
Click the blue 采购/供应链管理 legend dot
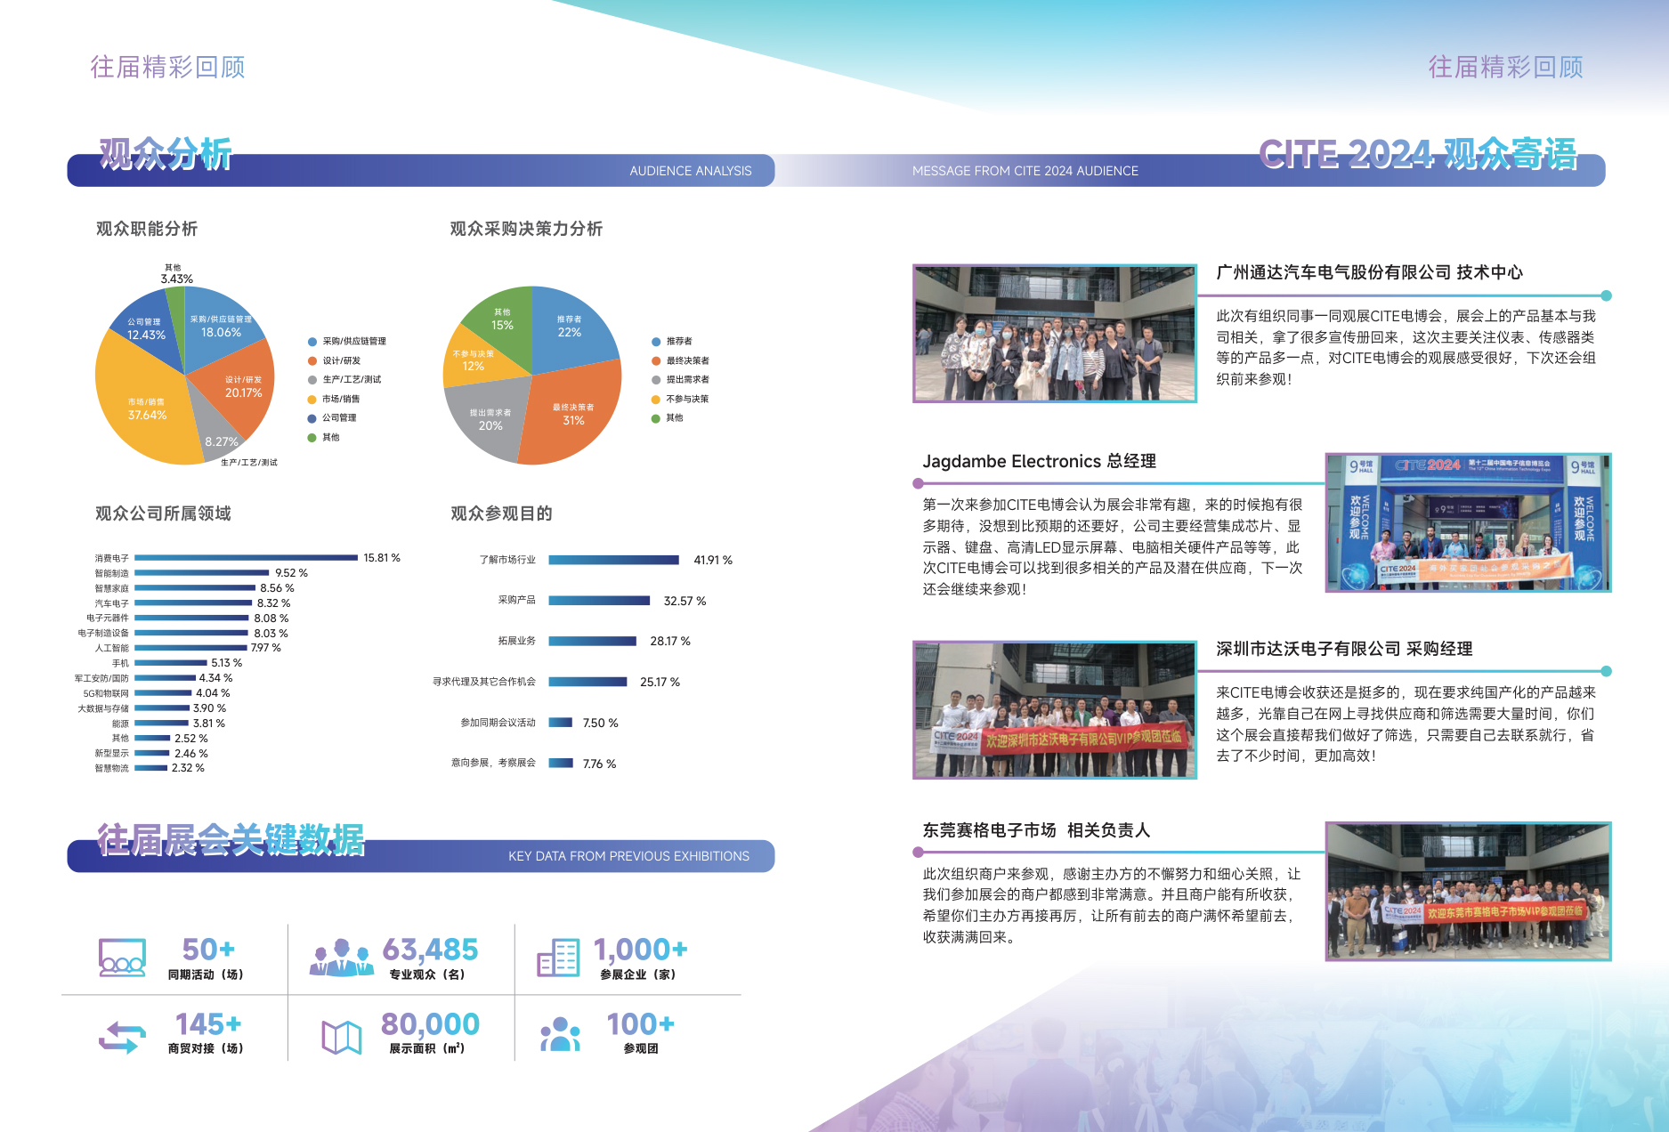(312, 342)
